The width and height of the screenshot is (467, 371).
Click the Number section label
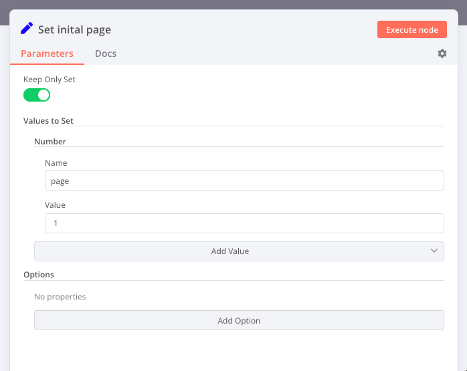[50, 141]
